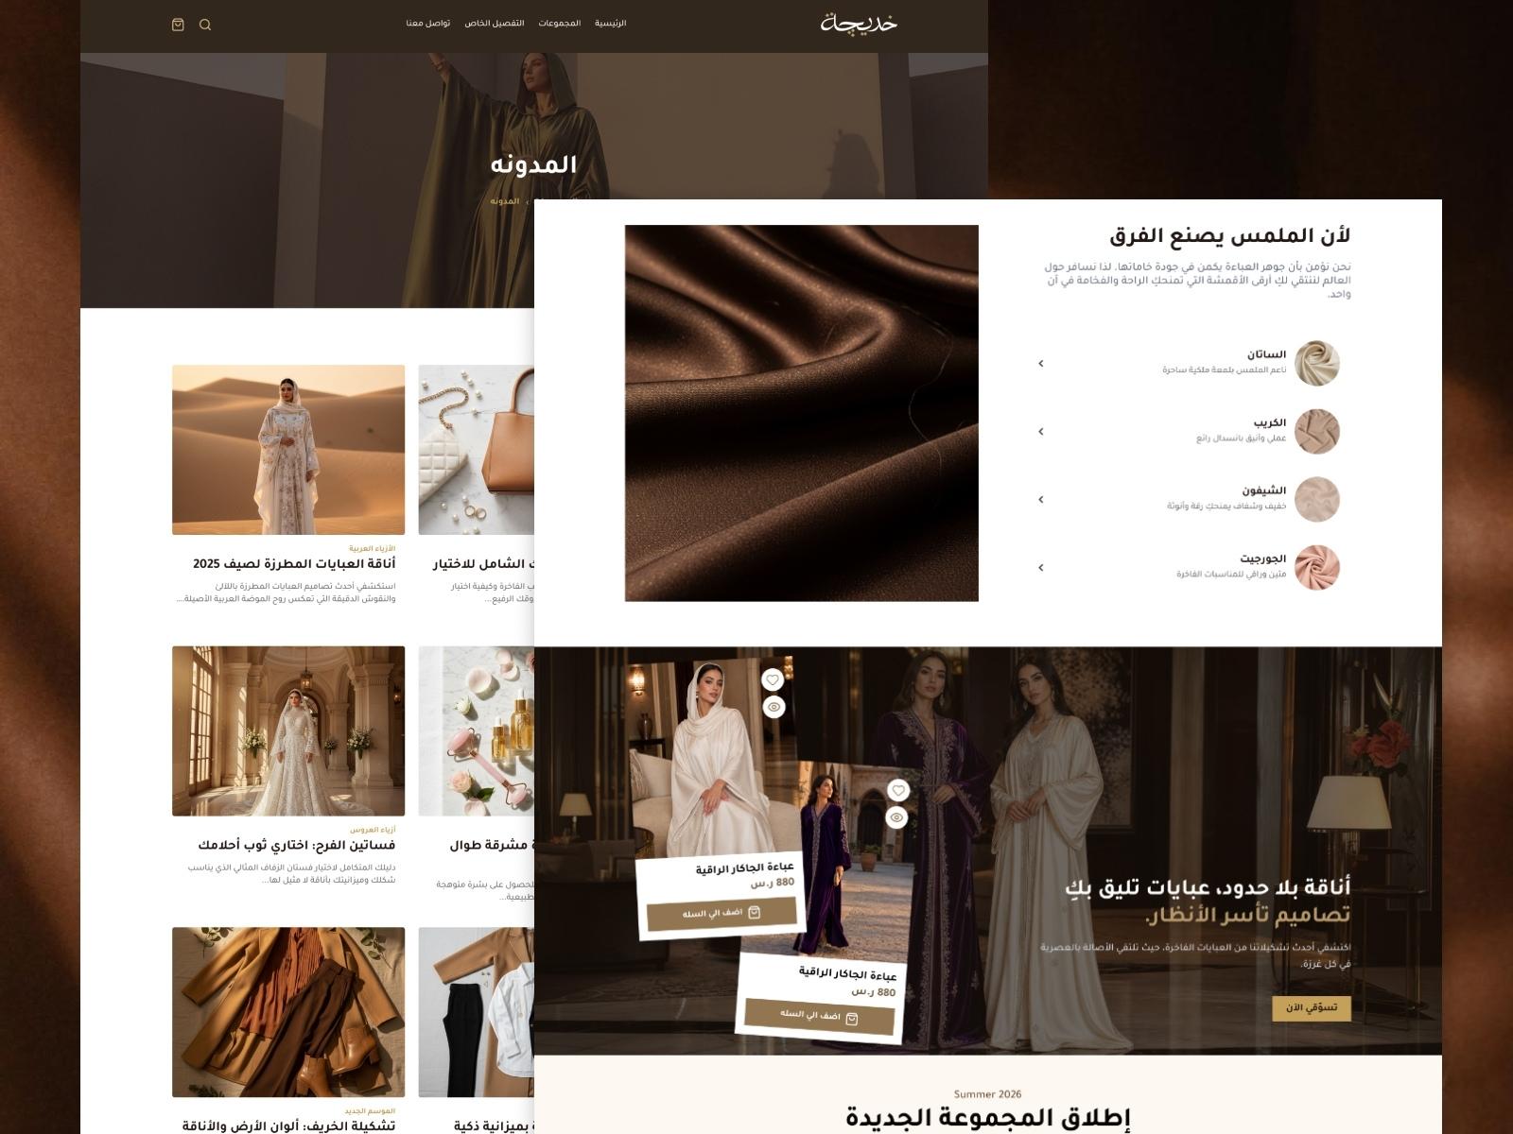Viewport: 1513px width, 1134px height.
Task: Open the التفصيل الخاص menu item
Action: click(x=495, y=24)
